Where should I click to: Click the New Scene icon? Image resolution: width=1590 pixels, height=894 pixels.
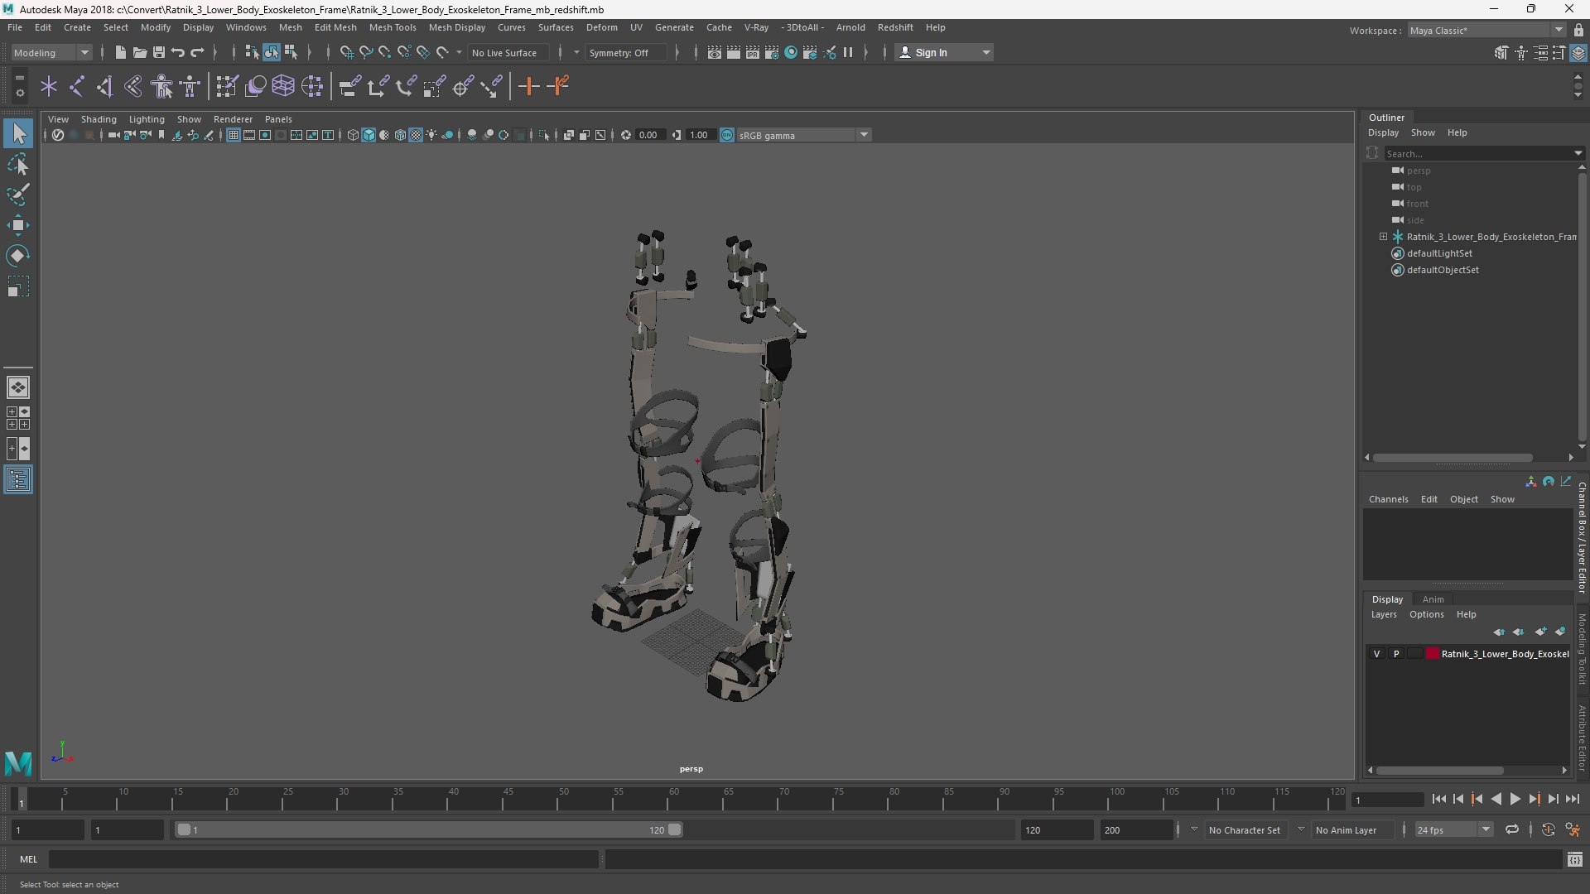point(120,52)
